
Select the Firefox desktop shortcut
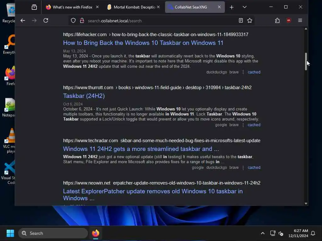pos(10,76)
